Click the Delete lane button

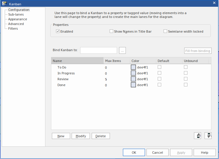pos(101,136)
